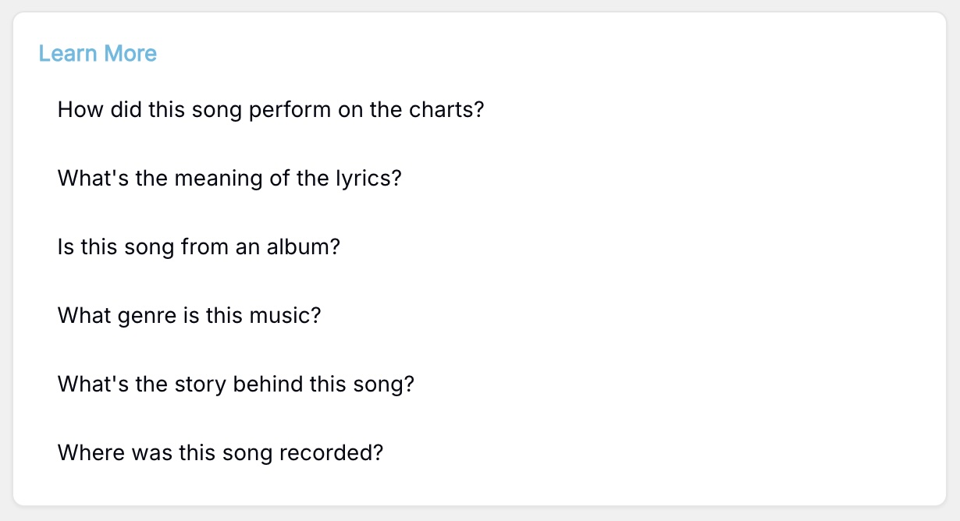Select the recording location question
960x521 pixels.
(219, 452)
